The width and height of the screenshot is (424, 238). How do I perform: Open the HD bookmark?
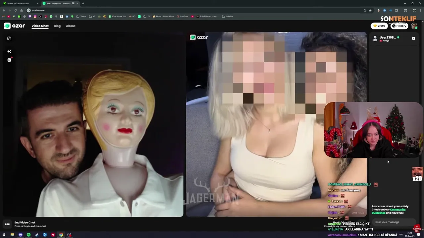(132, 17)
